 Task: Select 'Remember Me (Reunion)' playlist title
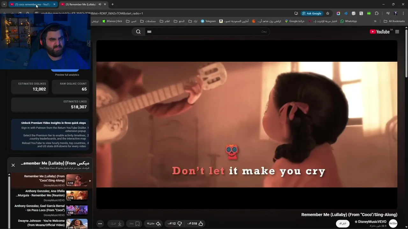(x=40, y=193)
